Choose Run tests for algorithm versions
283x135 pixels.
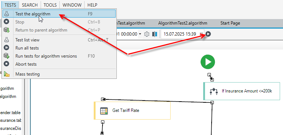[x=59, y=56]
